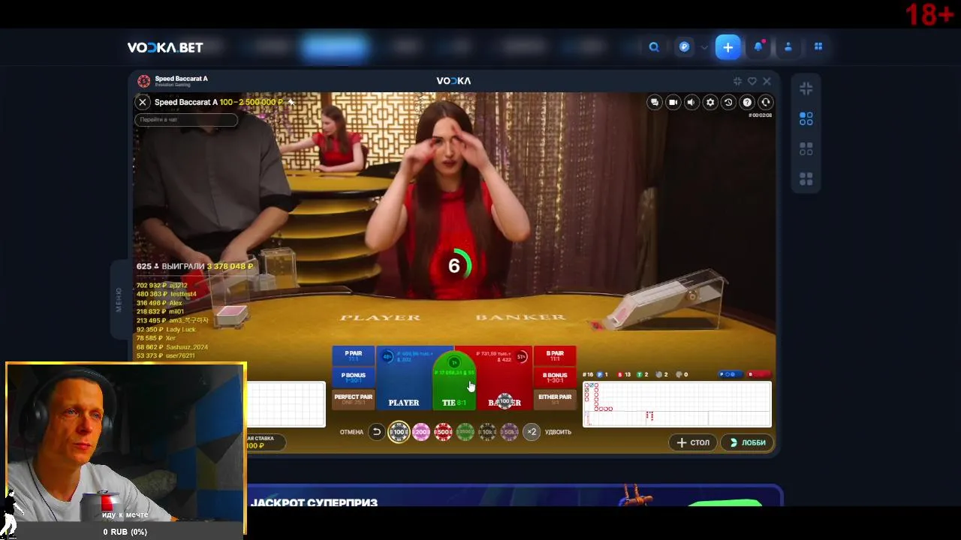
Task: Click the chat input field
Action: coord(186,119)
